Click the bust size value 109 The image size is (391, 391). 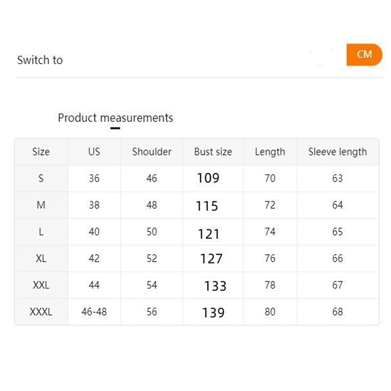tap(208, 178)
